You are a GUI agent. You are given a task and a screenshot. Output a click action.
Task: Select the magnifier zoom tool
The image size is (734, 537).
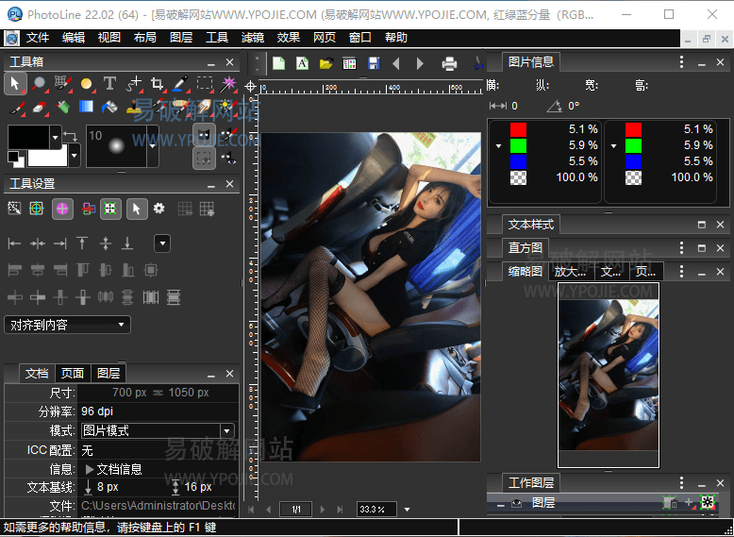click(39, 84)
